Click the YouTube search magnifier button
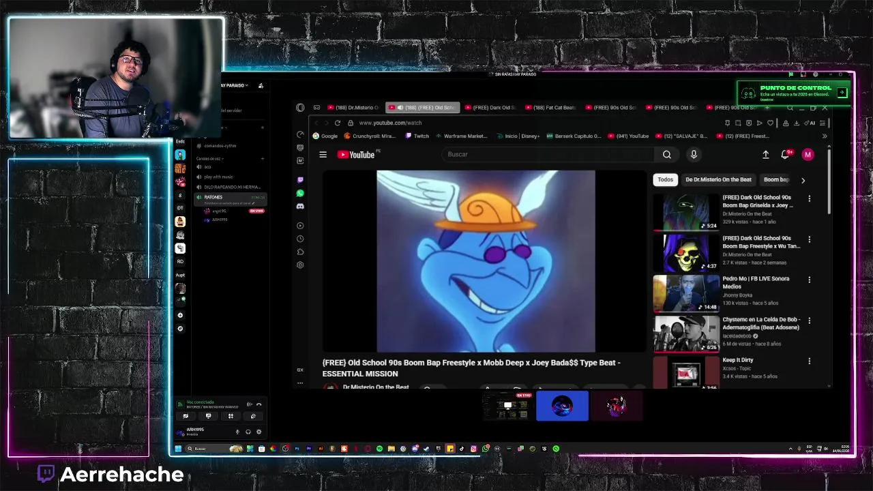This screenshot has height=491, width=873. pos(666,155)
